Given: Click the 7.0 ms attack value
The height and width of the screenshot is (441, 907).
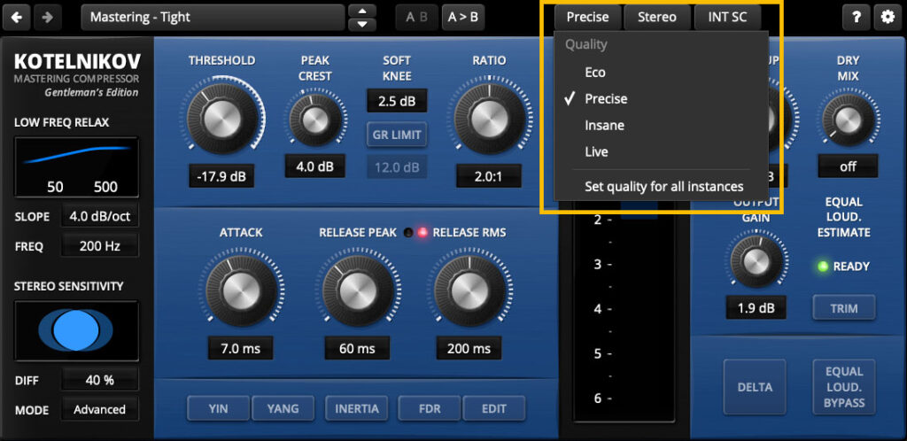Looking at the screenshot, I should pyautogui.click(x=241, y=349).
